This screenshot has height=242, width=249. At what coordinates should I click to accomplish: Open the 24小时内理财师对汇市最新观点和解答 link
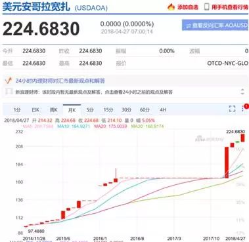point(60,81)
